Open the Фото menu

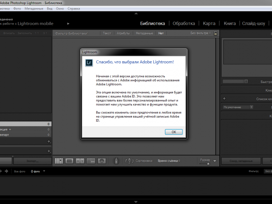(17, 8)
